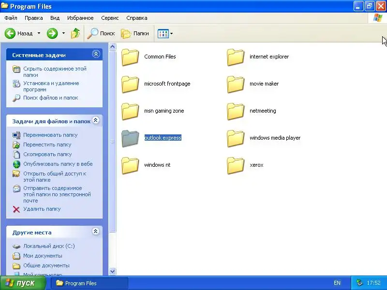This screenshot has width=387, height=290.
Task: Click the Program Files title bar folder icon
Action: 5,6
